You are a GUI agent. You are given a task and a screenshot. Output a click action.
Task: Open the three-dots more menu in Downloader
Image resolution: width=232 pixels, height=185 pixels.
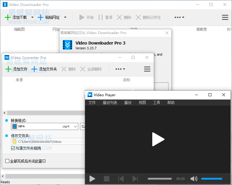pyautogui.click(x=179, y=17)
